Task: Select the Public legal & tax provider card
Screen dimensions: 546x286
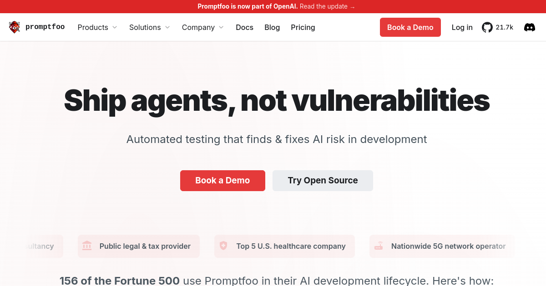Action: 139,246
